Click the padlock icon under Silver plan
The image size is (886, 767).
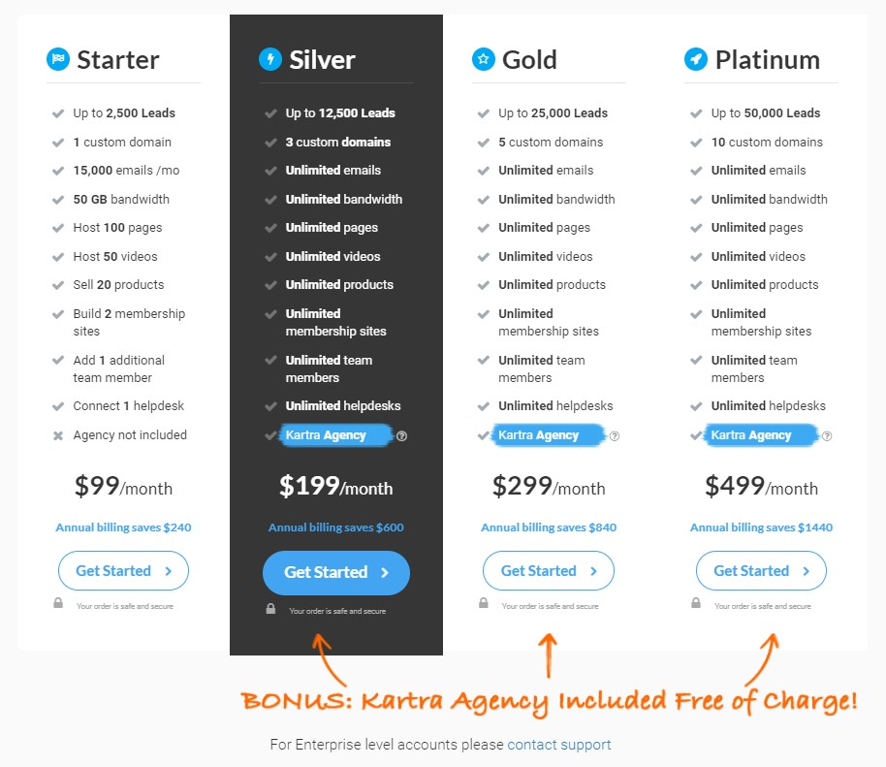pos(270,609)
